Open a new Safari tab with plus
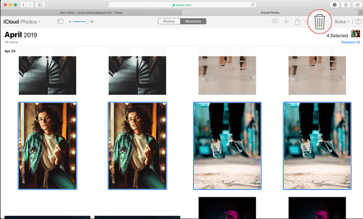363x219 pixels. [x=361, y=13]
